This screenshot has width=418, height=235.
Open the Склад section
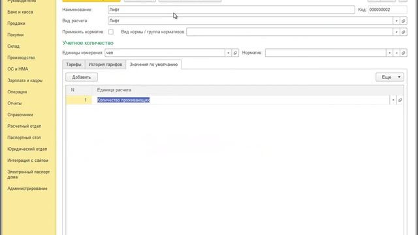click(13, 46)
